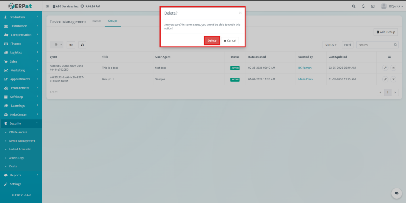
Task: Toggle the sidebar hamburger menu icon
Action: point(48,6)
